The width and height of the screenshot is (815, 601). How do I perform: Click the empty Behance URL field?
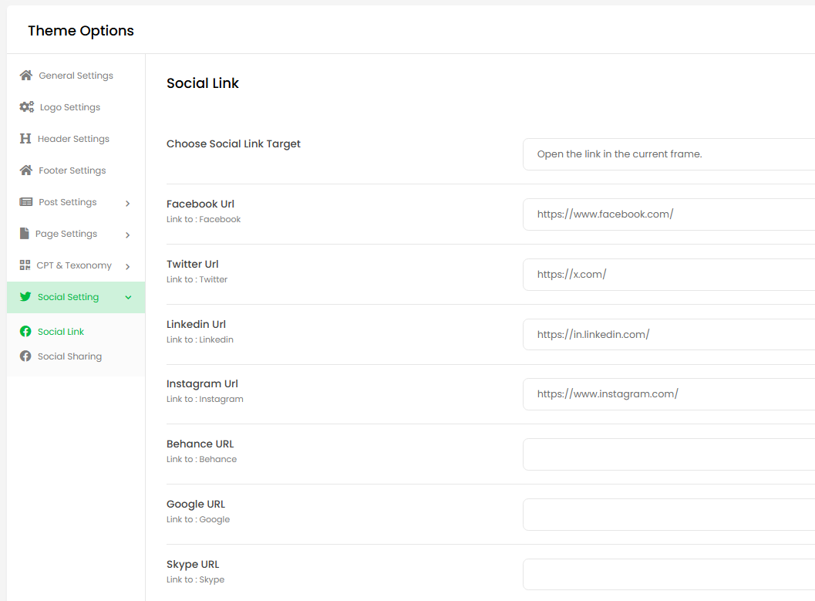click(668, 454)
